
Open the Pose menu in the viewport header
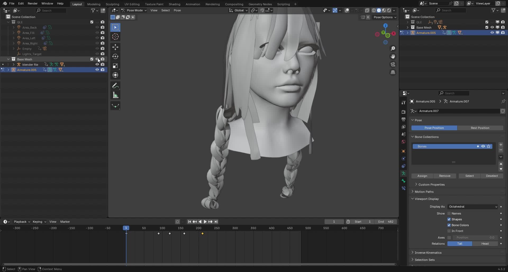pyautogui.click(x=177, y=10)
